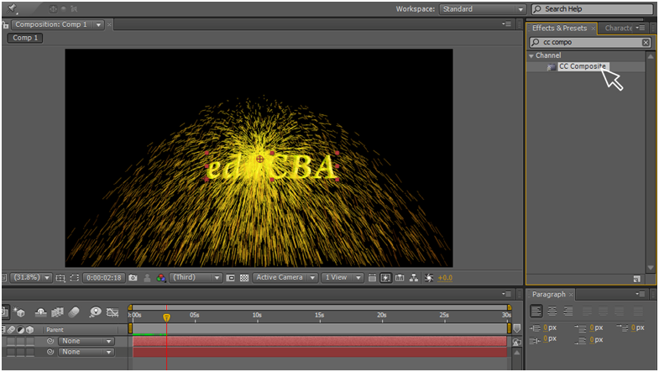Viewport: 659px width, 372px height.
Task: Toggle Draft 3D star cube icon
Action: 19,312
